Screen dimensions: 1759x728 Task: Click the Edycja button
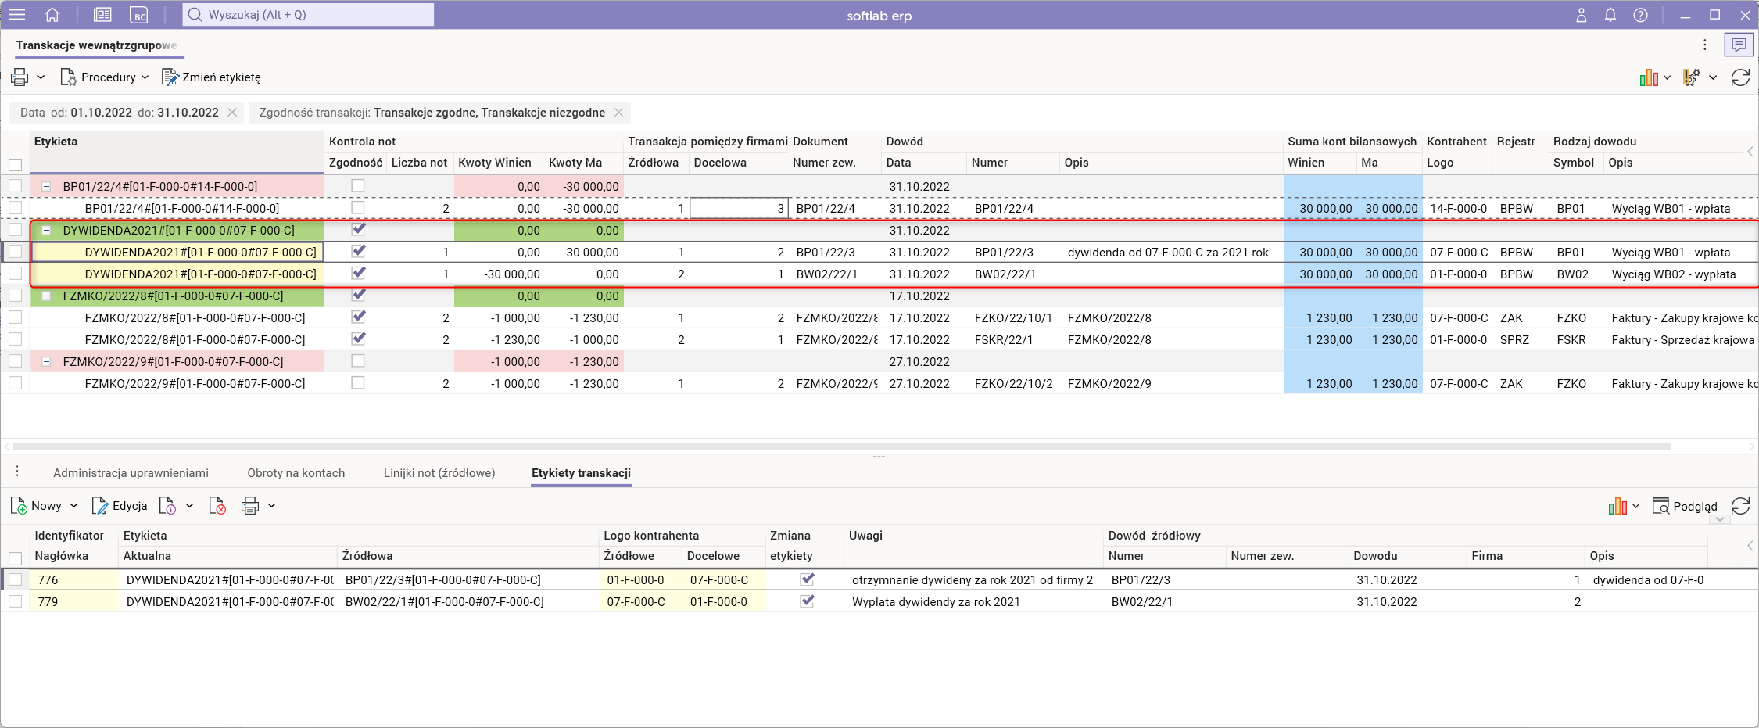(x=120, y=506)
